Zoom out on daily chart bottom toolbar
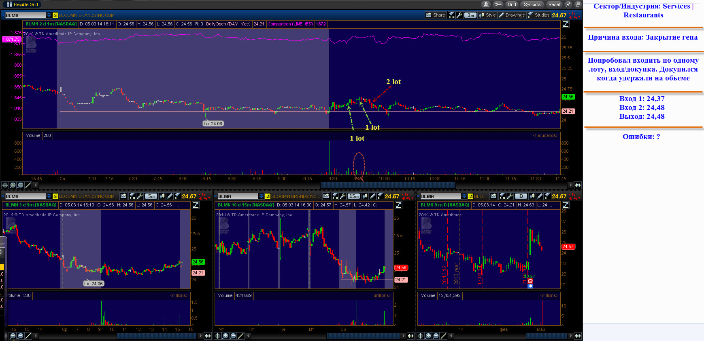Viewport: 704px width, 341px height. pyautogui.click(x=436, y=336)
